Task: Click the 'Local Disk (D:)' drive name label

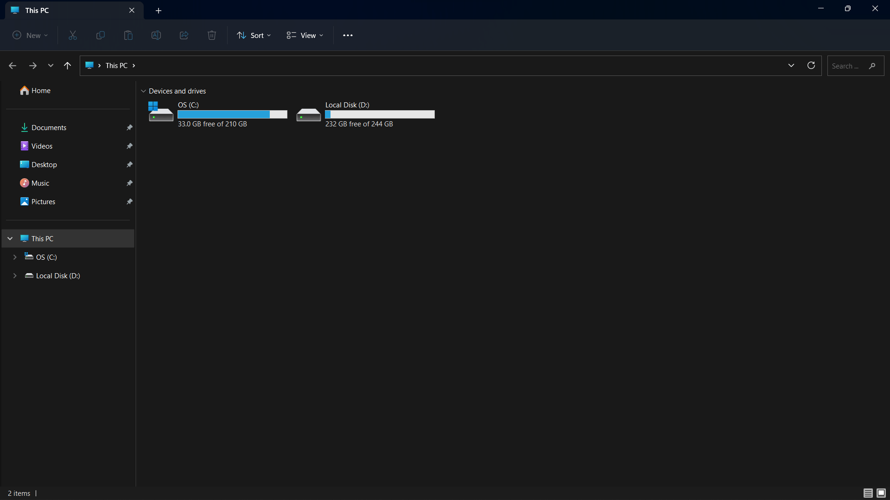Action: [x=347, y=105]
